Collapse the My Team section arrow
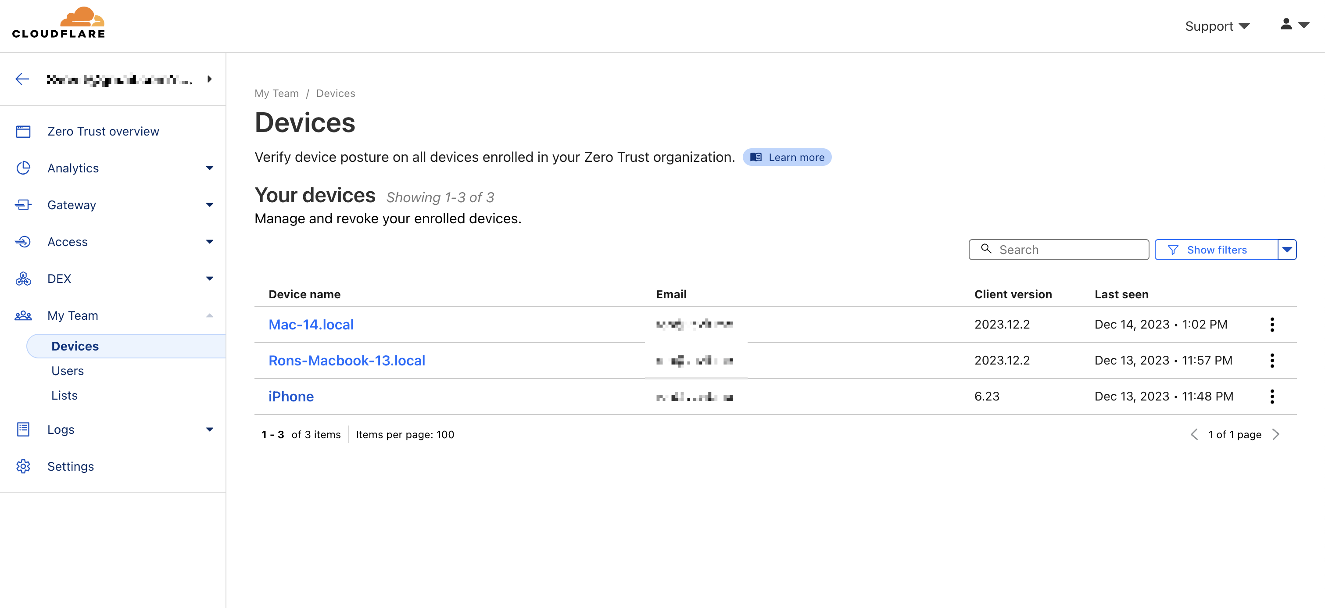Screen dimensions: 1325x608 pos(209,316)
